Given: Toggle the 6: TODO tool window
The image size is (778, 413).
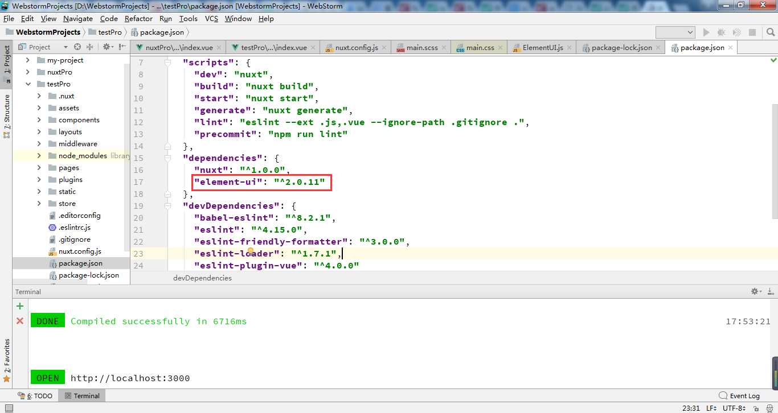Looking at the screenshot, I should [x=35, y=396].
